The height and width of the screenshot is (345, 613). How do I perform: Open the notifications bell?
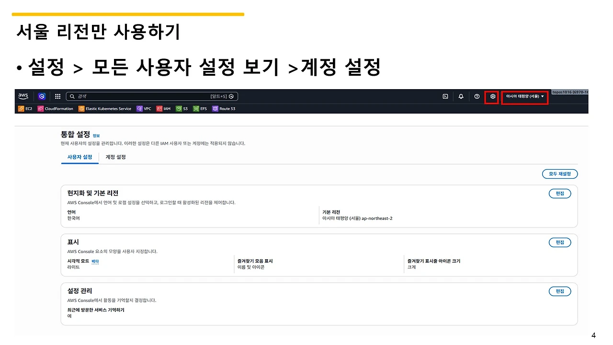(461, 96)
